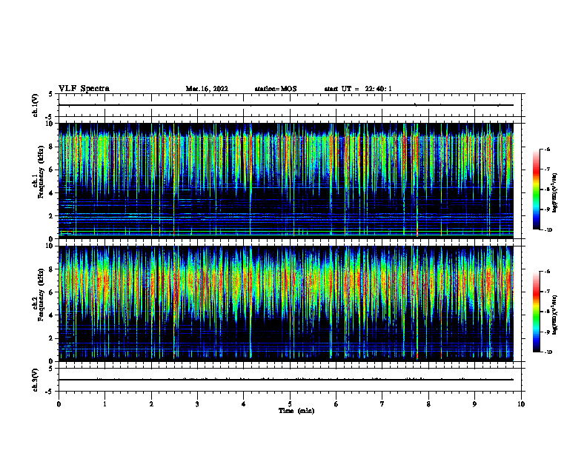The image size is (587, 453).
Task: Click the ch.1 spectrogram "8" kHz tick label
Action: [x=51, y=147]
